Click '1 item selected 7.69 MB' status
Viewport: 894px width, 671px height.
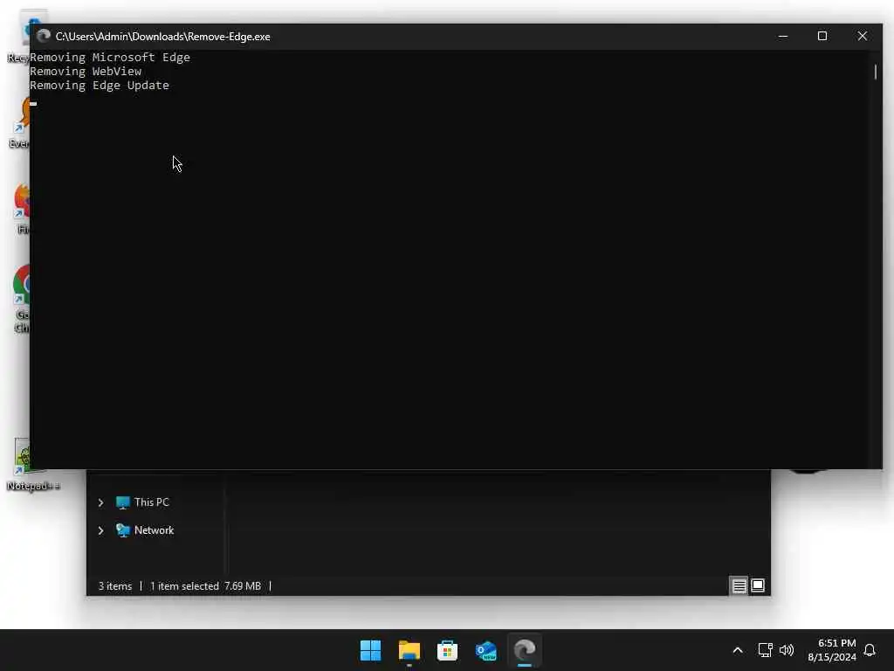(x=205, y=586)
